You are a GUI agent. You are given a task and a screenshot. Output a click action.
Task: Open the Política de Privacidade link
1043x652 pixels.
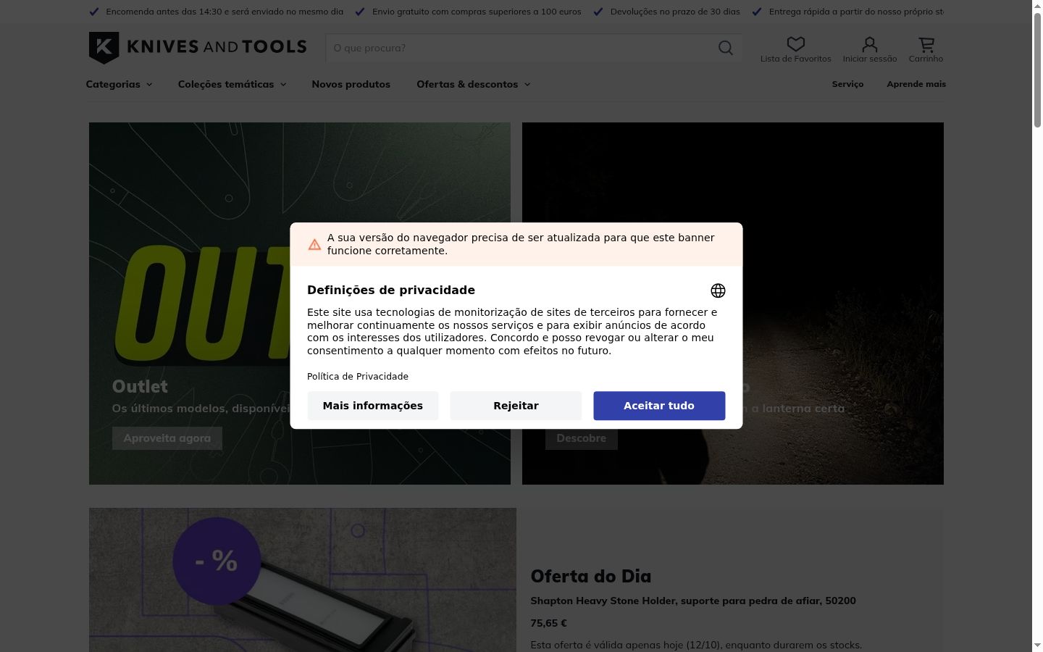click(x=358, y=377)
